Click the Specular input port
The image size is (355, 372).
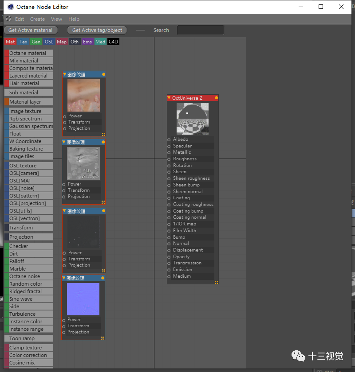[x=169, y=147]
